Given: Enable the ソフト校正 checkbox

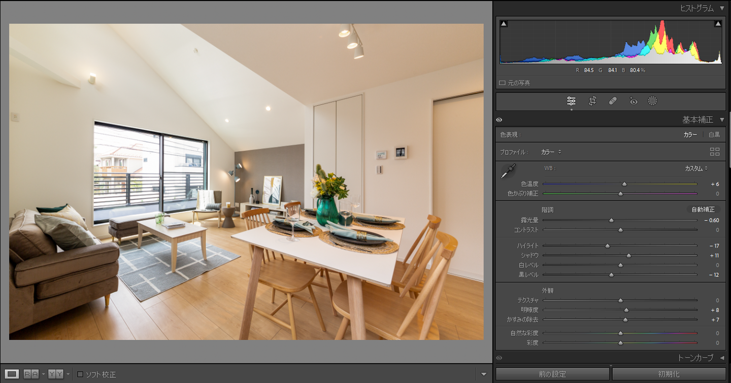Looking at the screenshot, I should click(80, 374).
